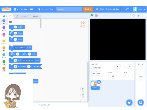Click See Project Page button
The height and width of the screenshot is (110, 147).
pyautogui.click(x=107, y=9)
